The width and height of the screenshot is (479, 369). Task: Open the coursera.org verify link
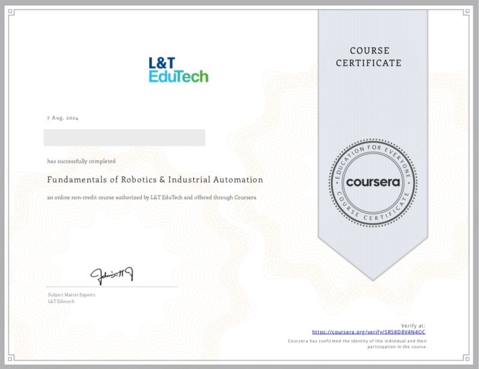click(x=369, y=331)
